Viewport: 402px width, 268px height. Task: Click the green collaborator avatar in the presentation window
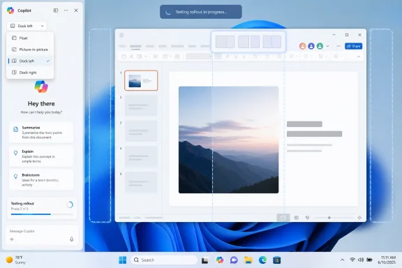click(x=320, y=46)
